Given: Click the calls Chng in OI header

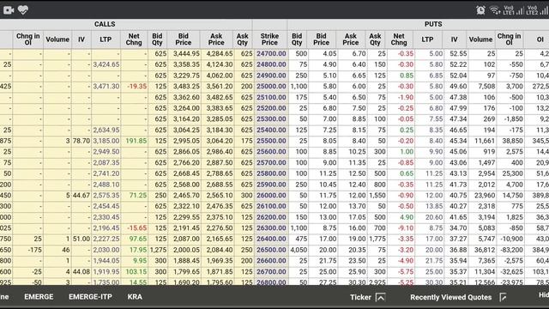Looking at the screenshot, I should click(x=28, y=39).
